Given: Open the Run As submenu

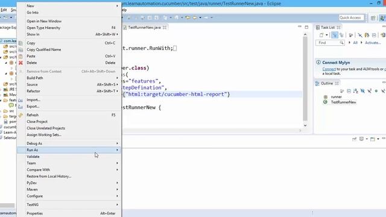Looking at the screenshot, I should click(69, 150).
